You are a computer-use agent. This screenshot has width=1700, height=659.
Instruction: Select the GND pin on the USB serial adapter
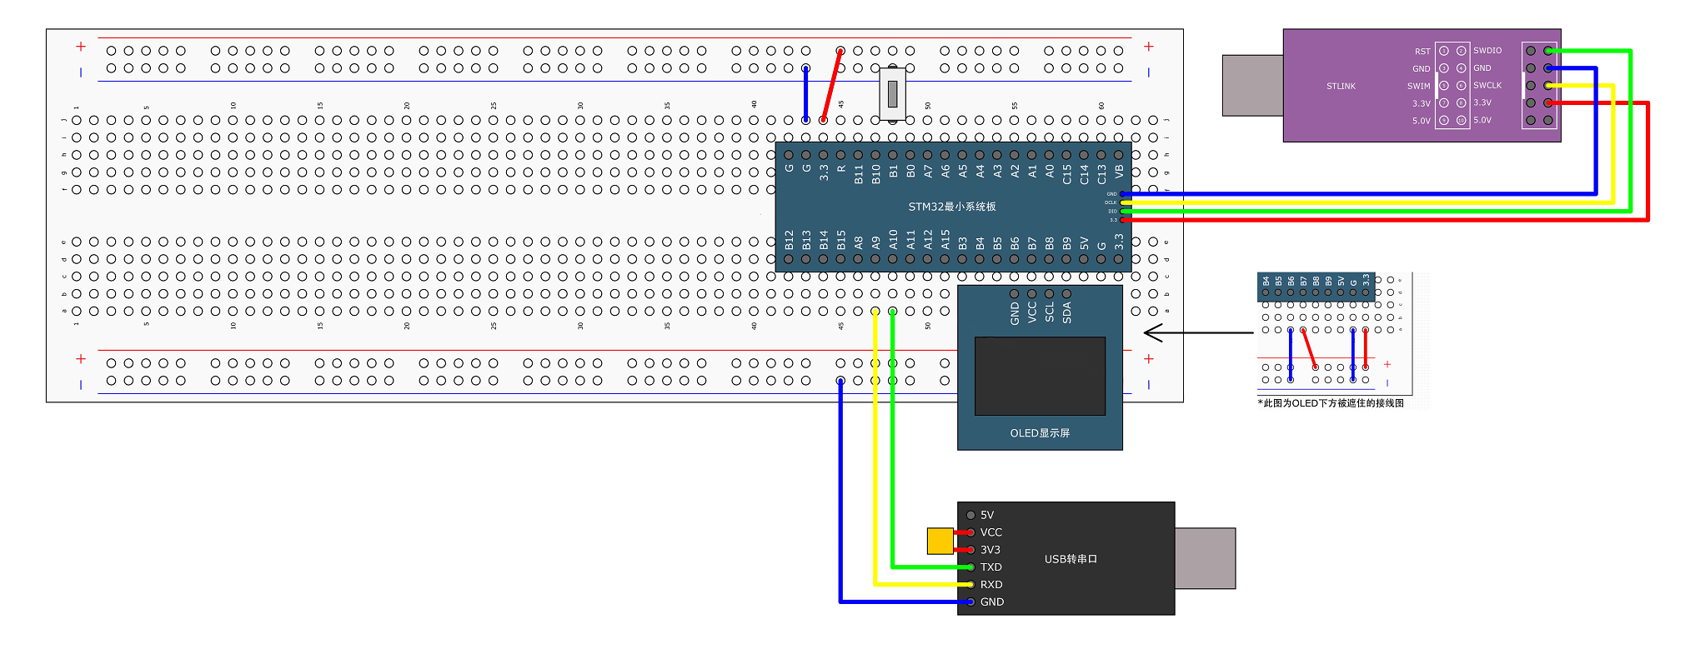point(971,602)
